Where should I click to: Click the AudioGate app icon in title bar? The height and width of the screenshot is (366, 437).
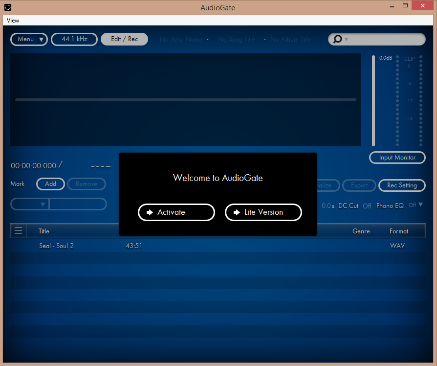(x=8, y=7)
